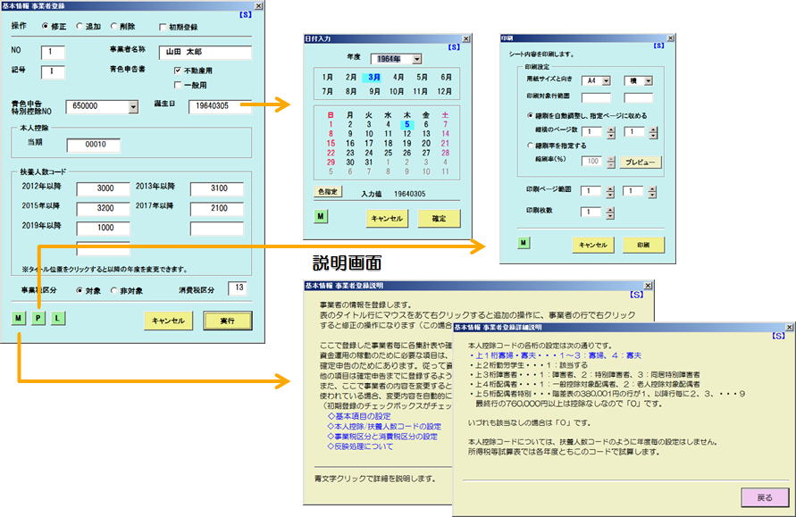796x517 pixels.
Task: Click キャンセル in the 日付入力 dialog
Action: [x=388, y=218]
